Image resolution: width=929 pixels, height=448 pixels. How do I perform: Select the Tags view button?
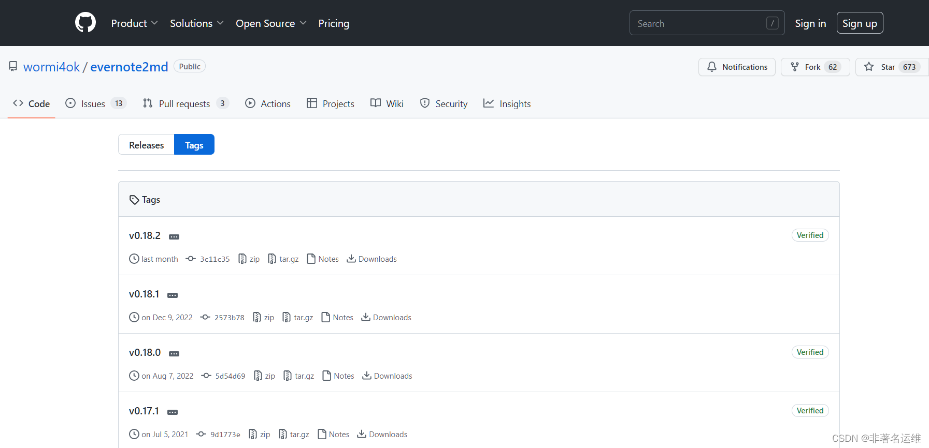coord(194,145)
